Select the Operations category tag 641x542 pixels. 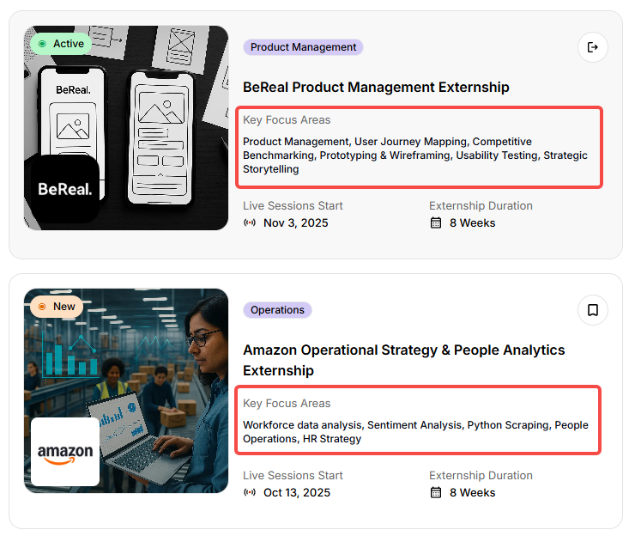click(x=277, y=310)
